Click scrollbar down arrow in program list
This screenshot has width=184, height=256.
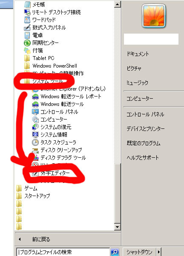[x=117, y=227]
